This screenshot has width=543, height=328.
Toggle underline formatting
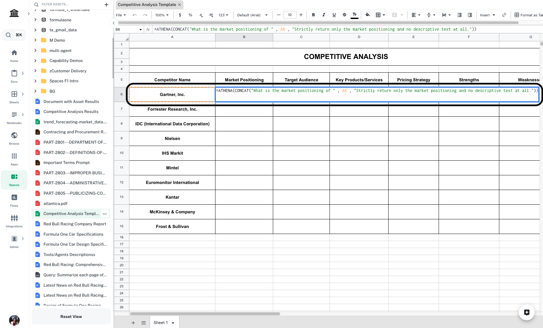pyautogui.click(x=334, y=15)
